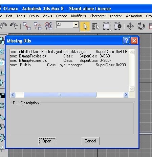Click the reactor fan-shaped icon in left toolbar
The image size is (152, 157).
(x=2, y=127)
